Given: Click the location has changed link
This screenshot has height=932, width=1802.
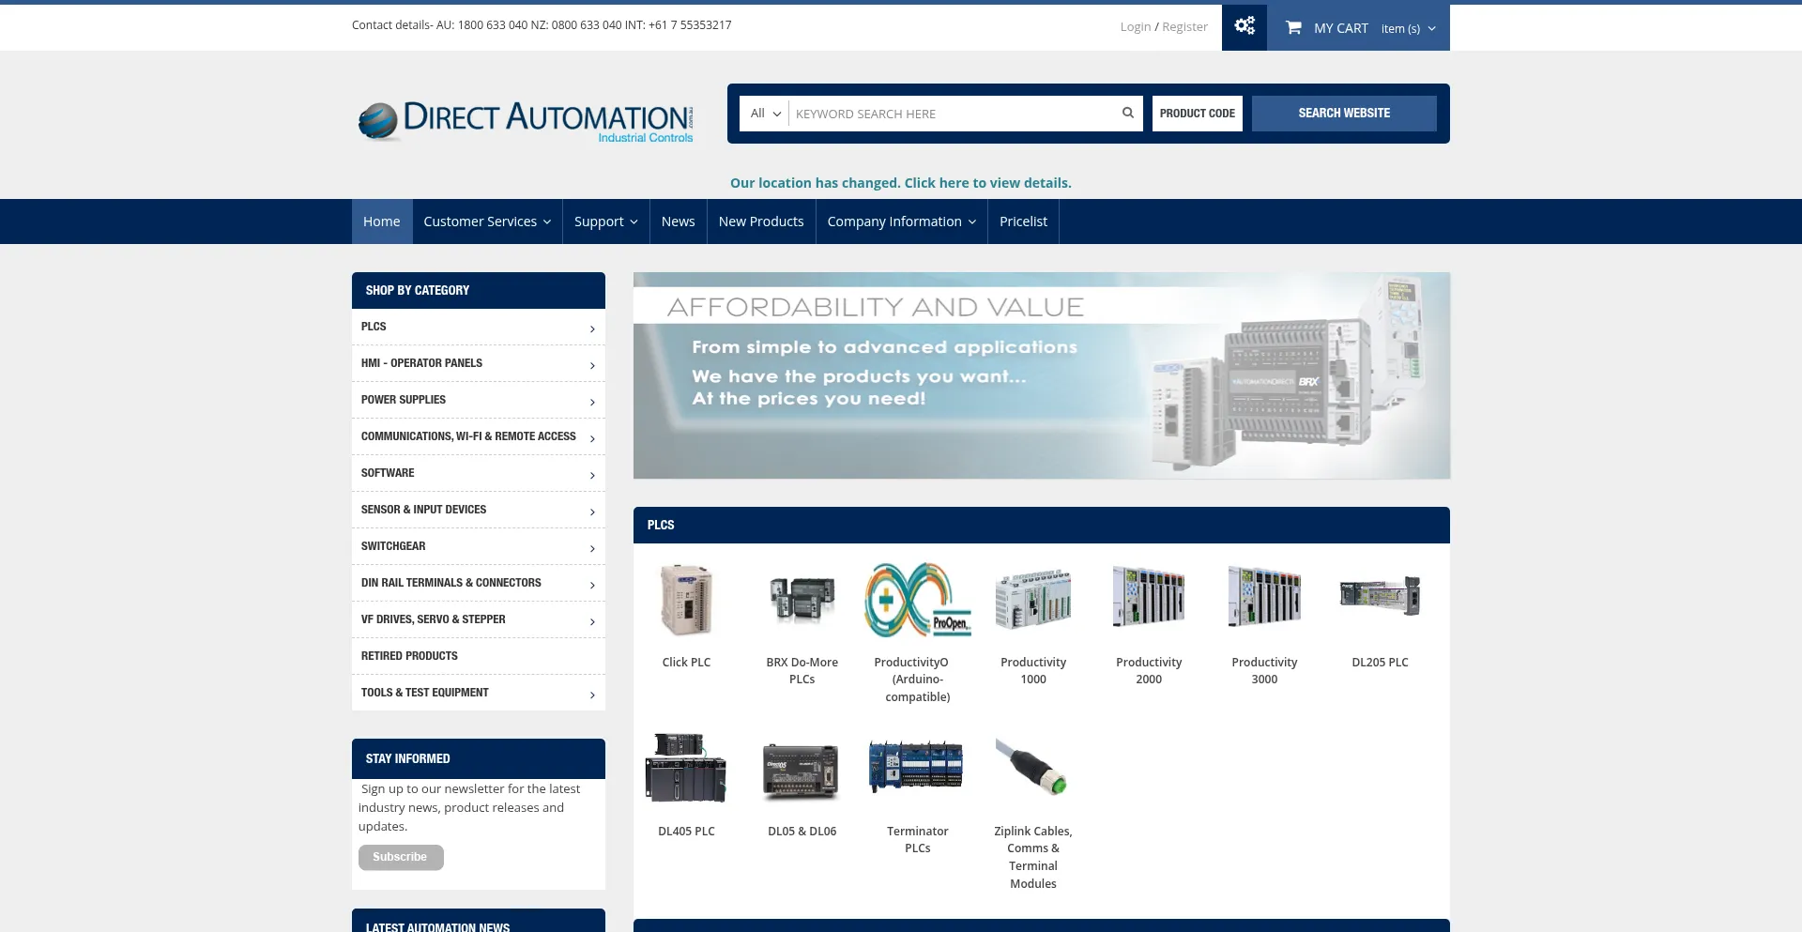Looking at the screenshot, I should 900,183.
